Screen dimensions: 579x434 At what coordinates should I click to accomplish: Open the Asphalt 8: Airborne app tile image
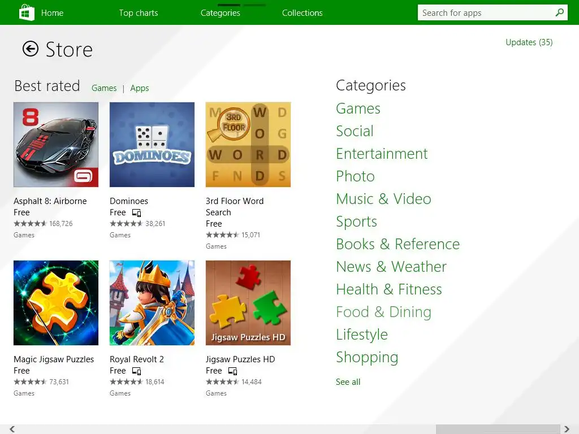(56, 145)
